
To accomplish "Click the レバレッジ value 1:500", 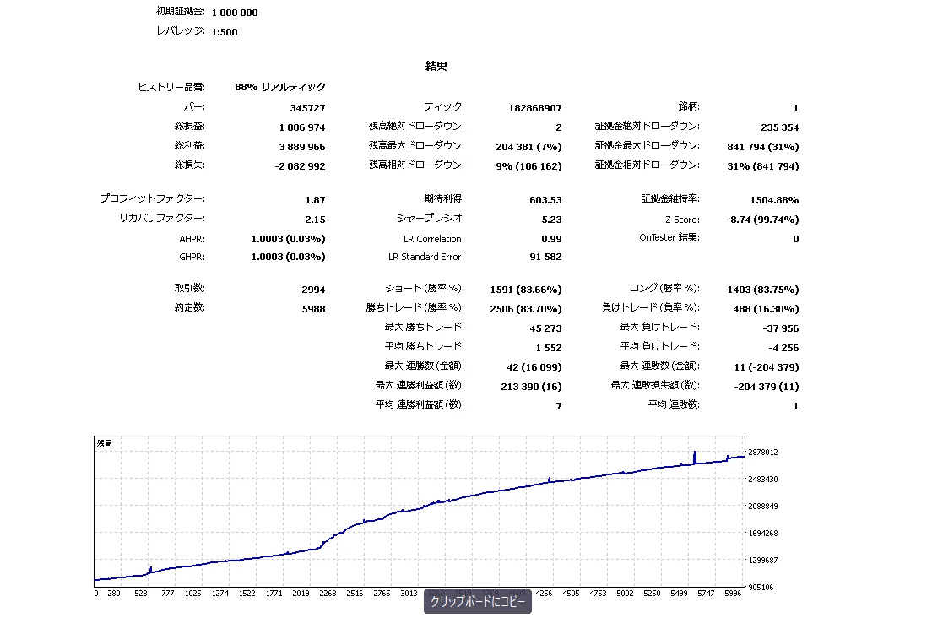I will coord(225,32).
